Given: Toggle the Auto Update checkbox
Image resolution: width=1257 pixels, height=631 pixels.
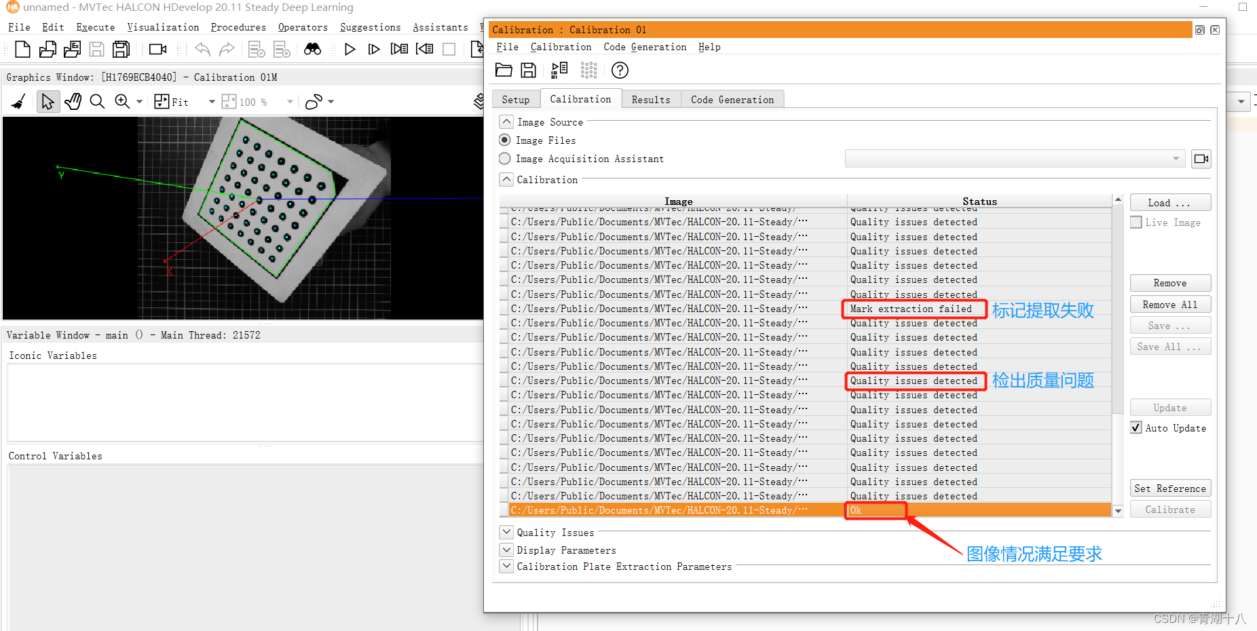Looking at the screenshot, I should tap(1136, 427).
